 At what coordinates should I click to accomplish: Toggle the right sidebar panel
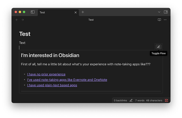(x=166, y=12)
